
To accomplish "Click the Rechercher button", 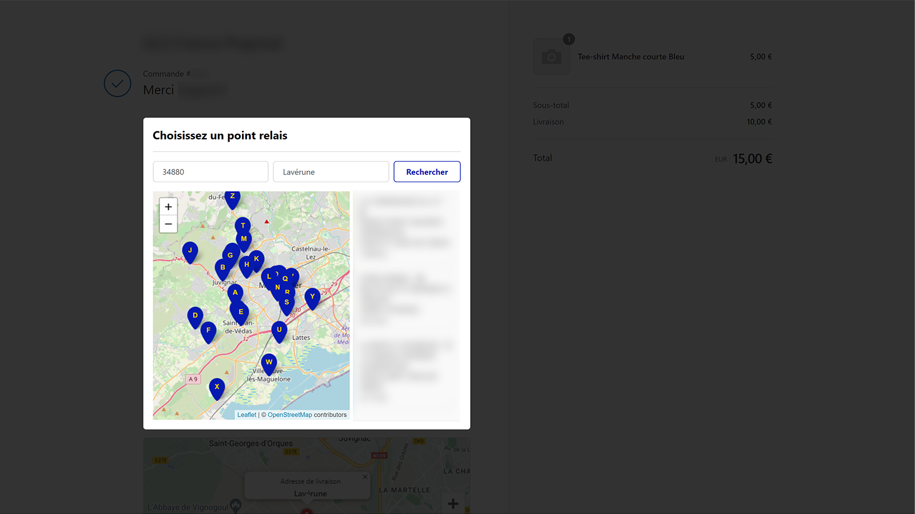I will 427,172.
